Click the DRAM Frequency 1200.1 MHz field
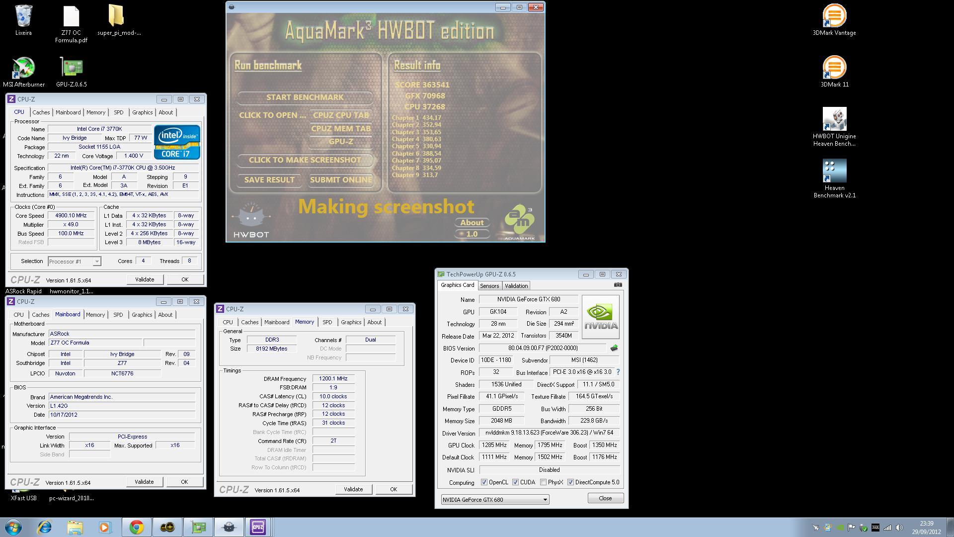Viewport: 954px width, 537px height. pyautogui.click(x=333, y=379)
